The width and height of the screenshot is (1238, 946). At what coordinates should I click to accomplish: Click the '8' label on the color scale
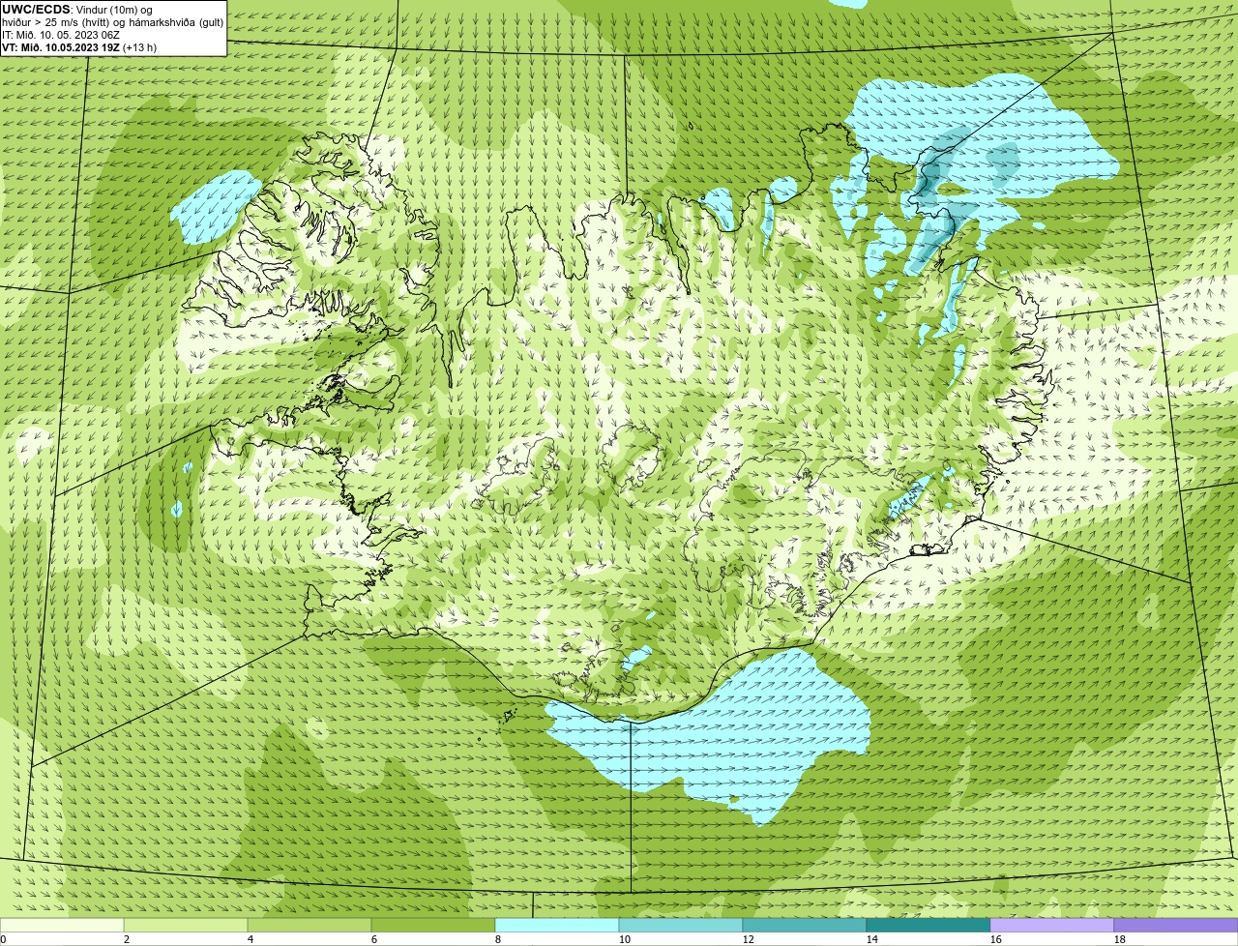pyautogui.click(x=498, y=939)
